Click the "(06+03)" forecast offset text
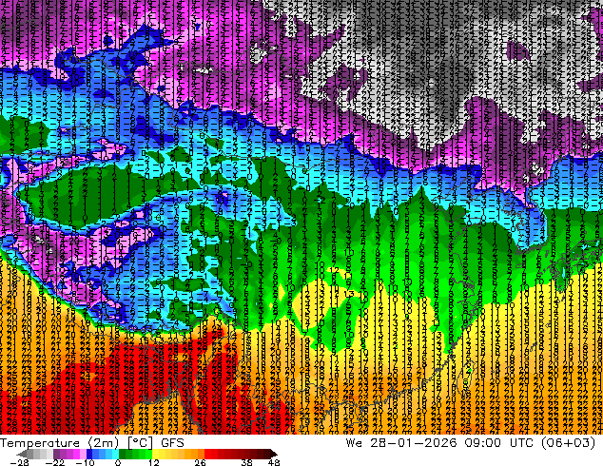Viewport: 603px width, 466px height. tap(569, 443)
